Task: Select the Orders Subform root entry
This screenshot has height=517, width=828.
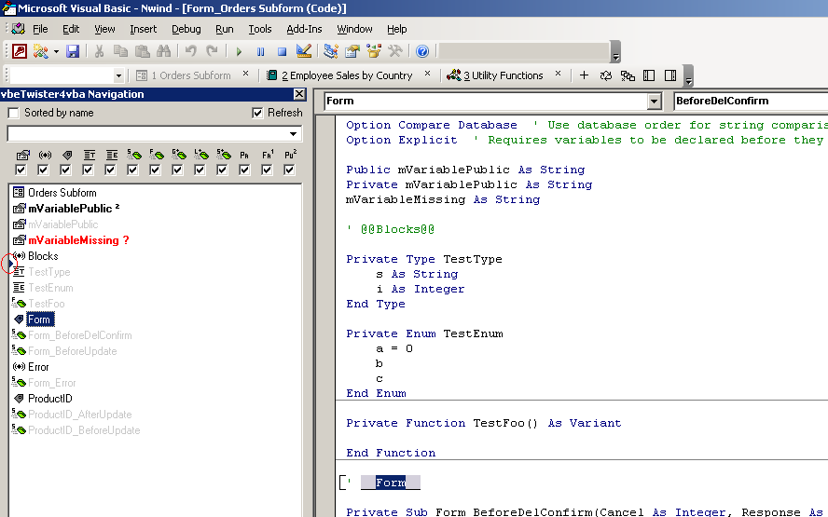Action: coord(62,193)
